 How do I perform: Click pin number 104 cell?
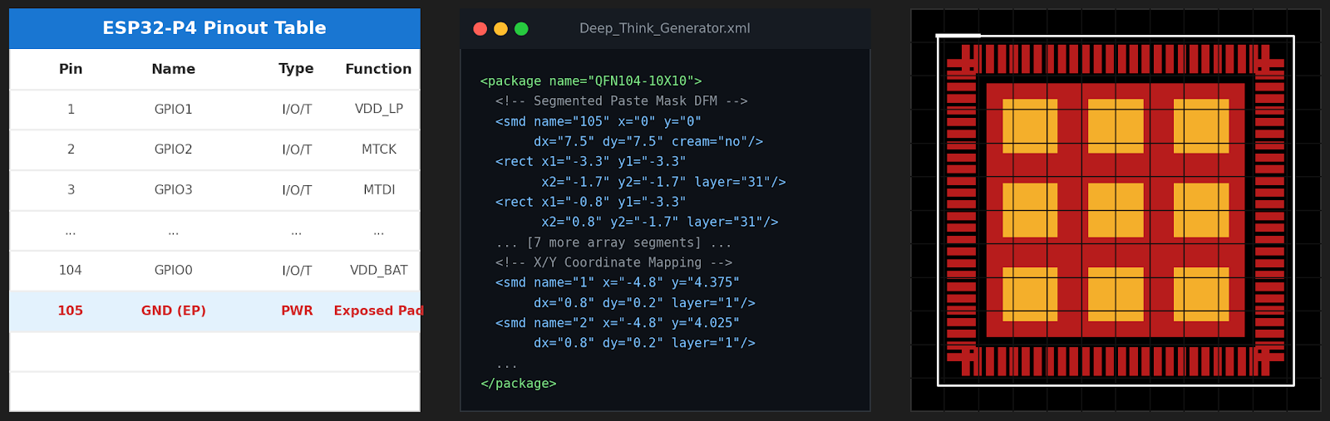pyautogui.click(x=71, y=271)
